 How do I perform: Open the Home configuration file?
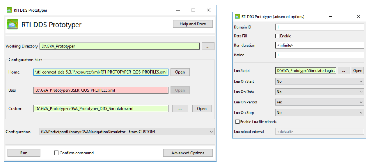pos(180,72)
